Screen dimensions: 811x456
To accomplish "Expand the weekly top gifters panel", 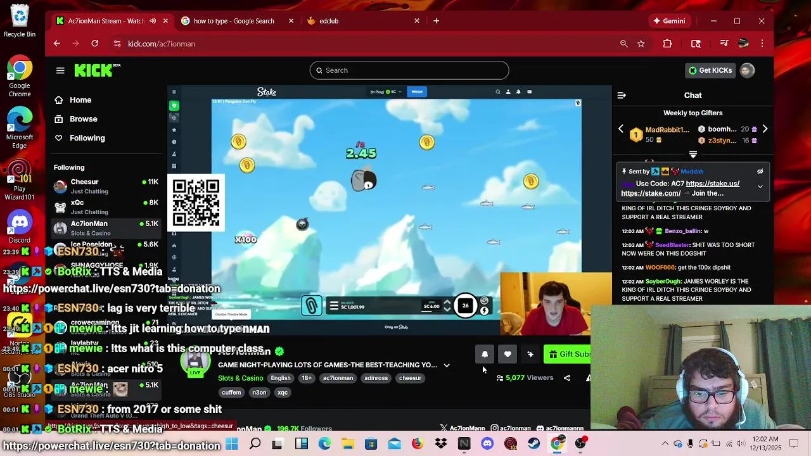I will tap(693, 155).
